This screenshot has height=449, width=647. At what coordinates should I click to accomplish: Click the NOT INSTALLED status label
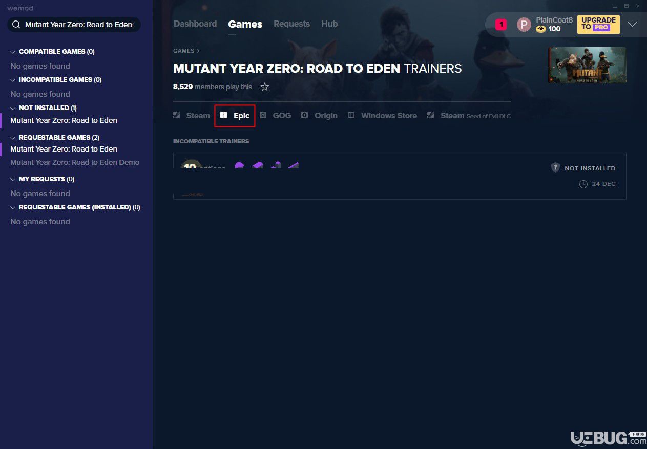(590, 168)
